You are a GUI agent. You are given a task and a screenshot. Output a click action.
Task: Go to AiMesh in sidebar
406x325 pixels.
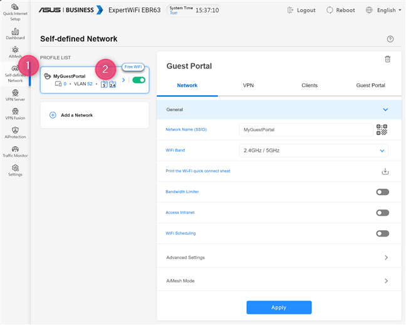coord(15,52)
